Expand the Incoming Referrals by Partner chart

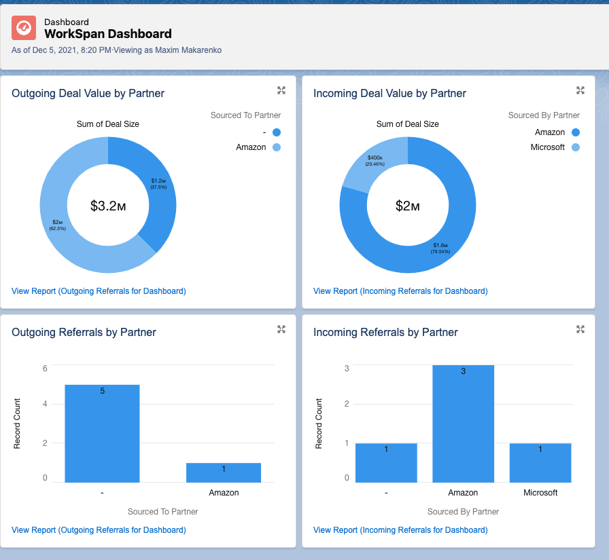tap(580, 329)
